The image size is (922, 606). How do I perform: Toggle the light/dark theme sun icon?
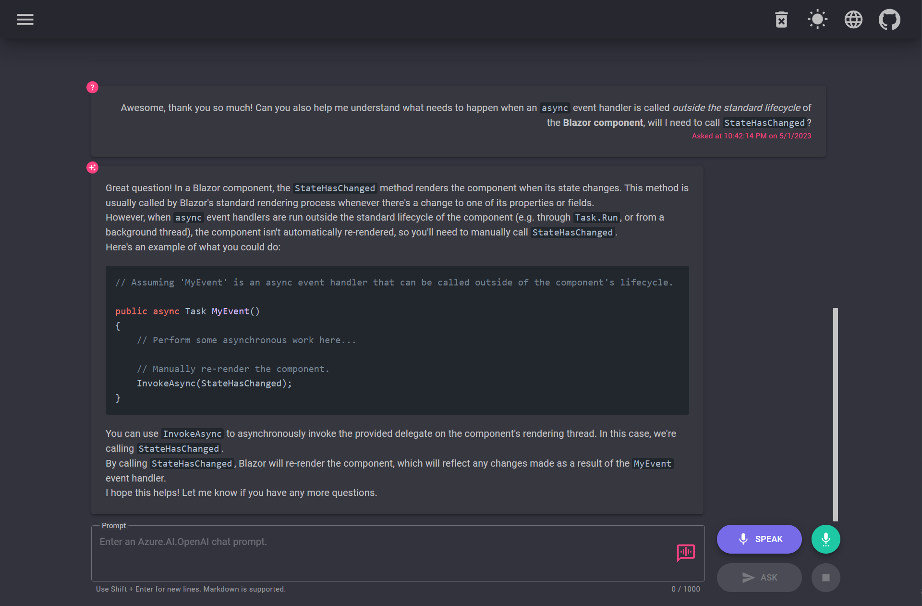tap(817, 20)
